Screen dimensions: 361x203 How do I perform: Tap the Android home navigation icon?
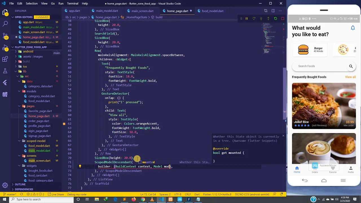pyautogui.click(x=324, y=180)
